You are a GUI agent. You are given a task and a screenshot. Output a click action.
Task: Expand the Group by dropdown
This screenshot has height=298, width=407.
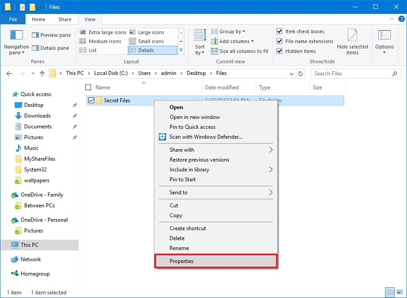pyautogui.click(x=232, y=31)
